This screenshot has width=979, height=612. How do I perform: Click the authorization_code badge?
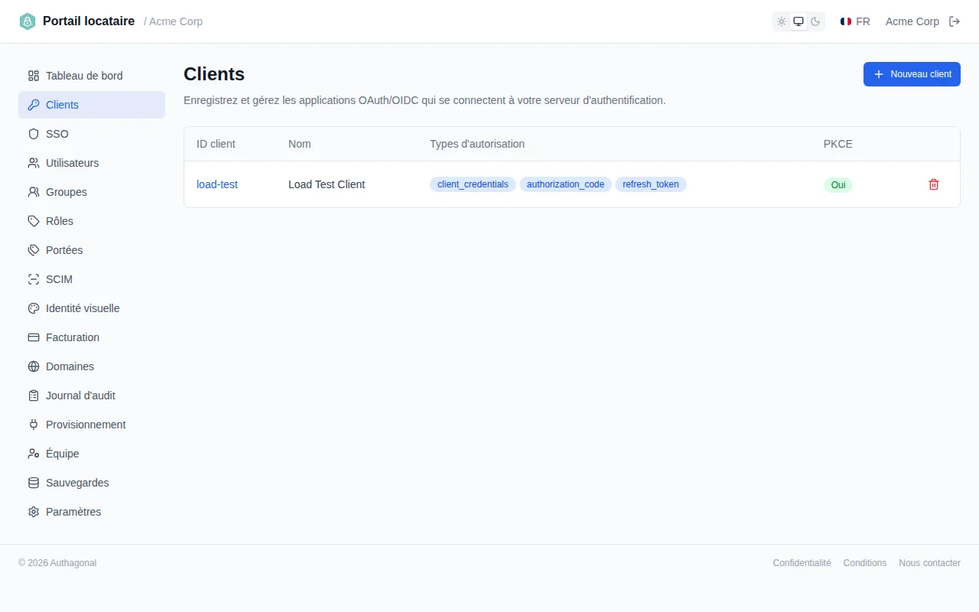565,184
